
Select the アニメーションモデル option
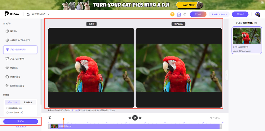pyautogui.click(x=20, y=59)
